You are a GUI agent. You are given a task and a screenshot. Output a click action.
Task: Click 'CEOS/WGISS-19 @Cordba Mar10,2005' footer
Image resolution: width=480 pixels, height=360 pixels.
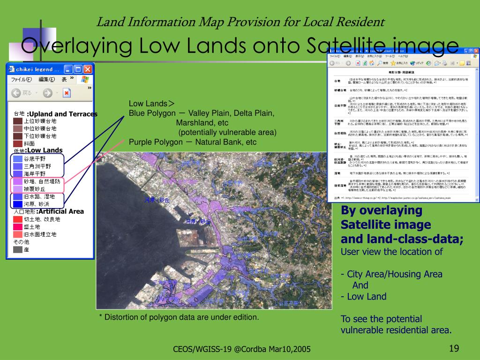click(242, 349)
